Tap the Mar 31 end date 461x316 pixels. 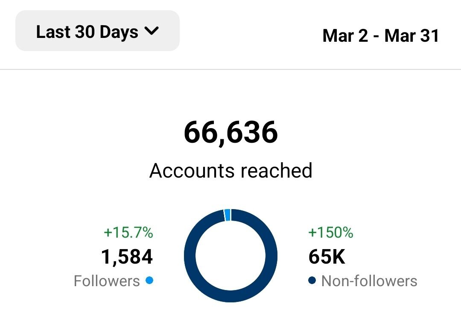pos(411,35)
